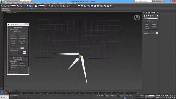
Task: Click the Remove Bone button
Action: click(x=14, y=38)
